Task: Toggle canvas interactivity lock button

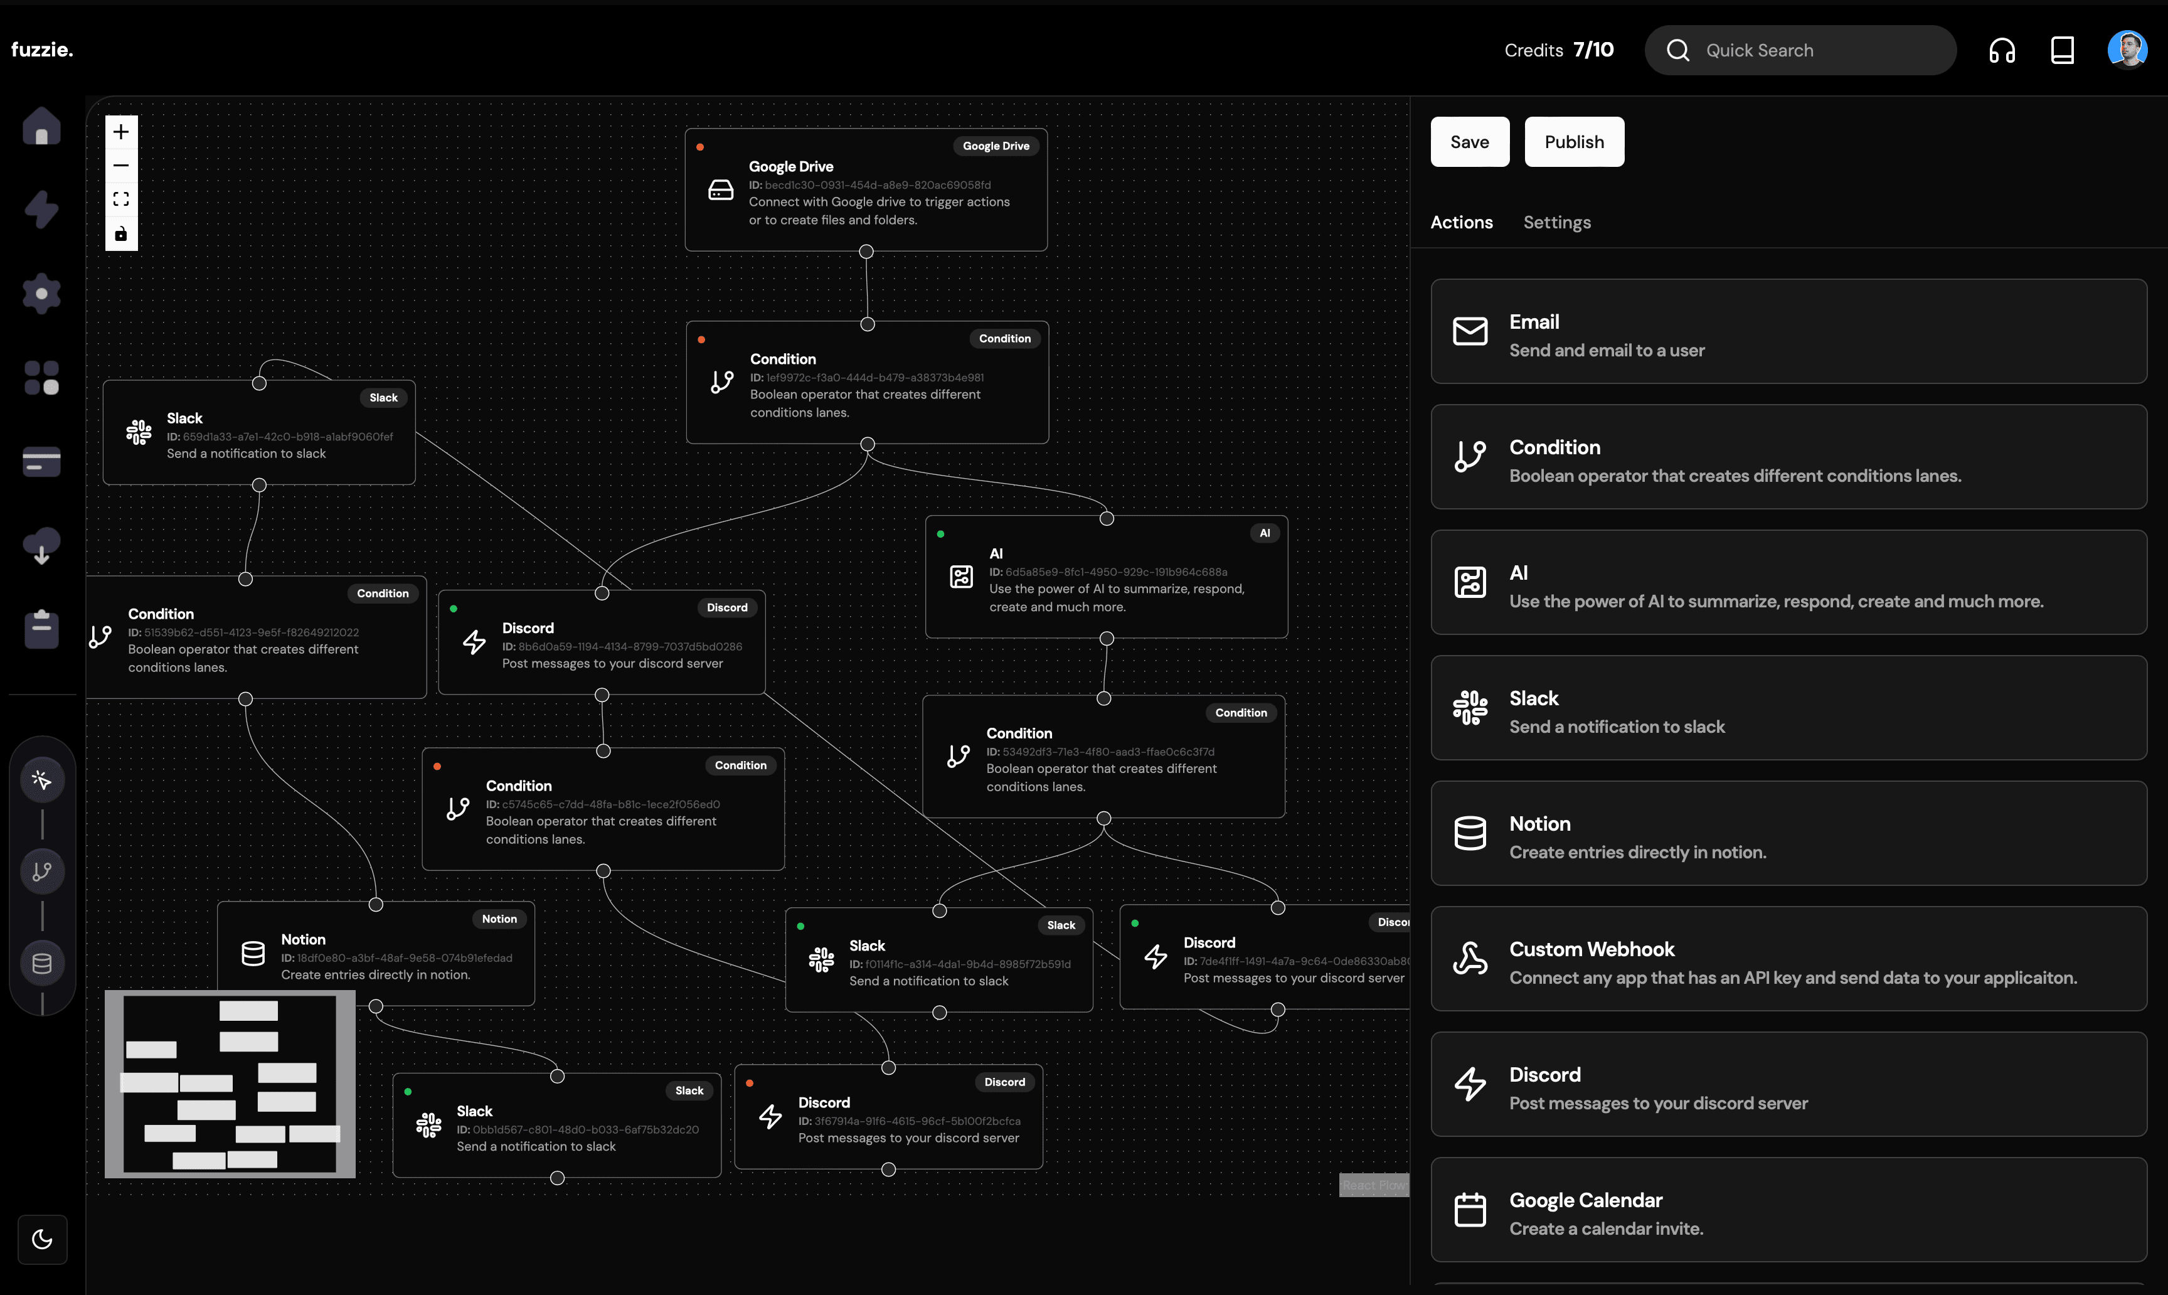Action: [121, 234]
